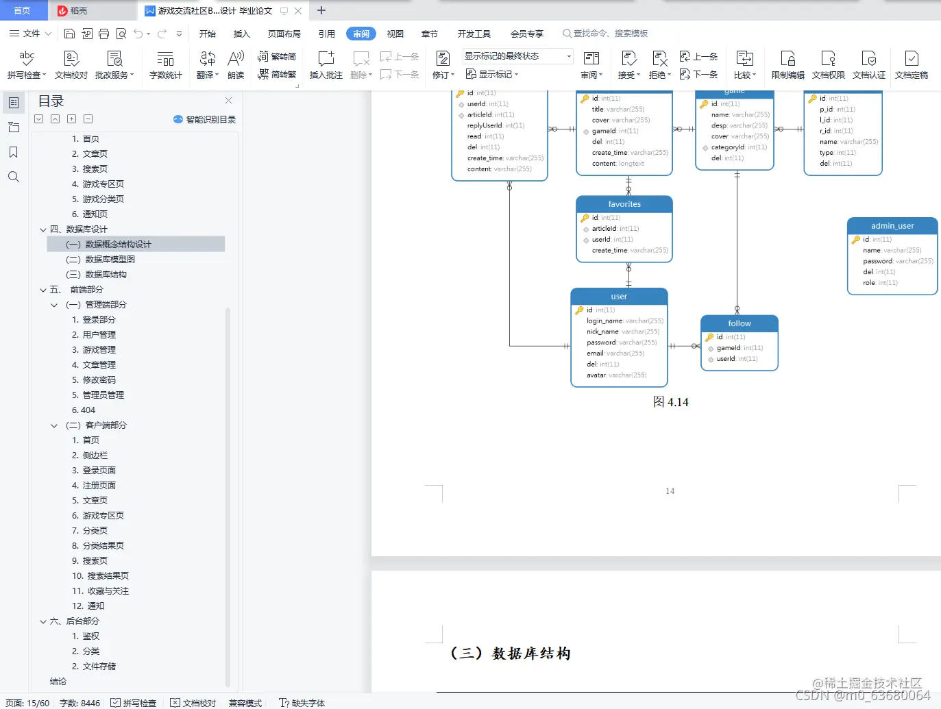Switch to the 页面布局 ribbon tab
Screen dimensions: 941x709
pyautogui.click(x=284, y=34)
